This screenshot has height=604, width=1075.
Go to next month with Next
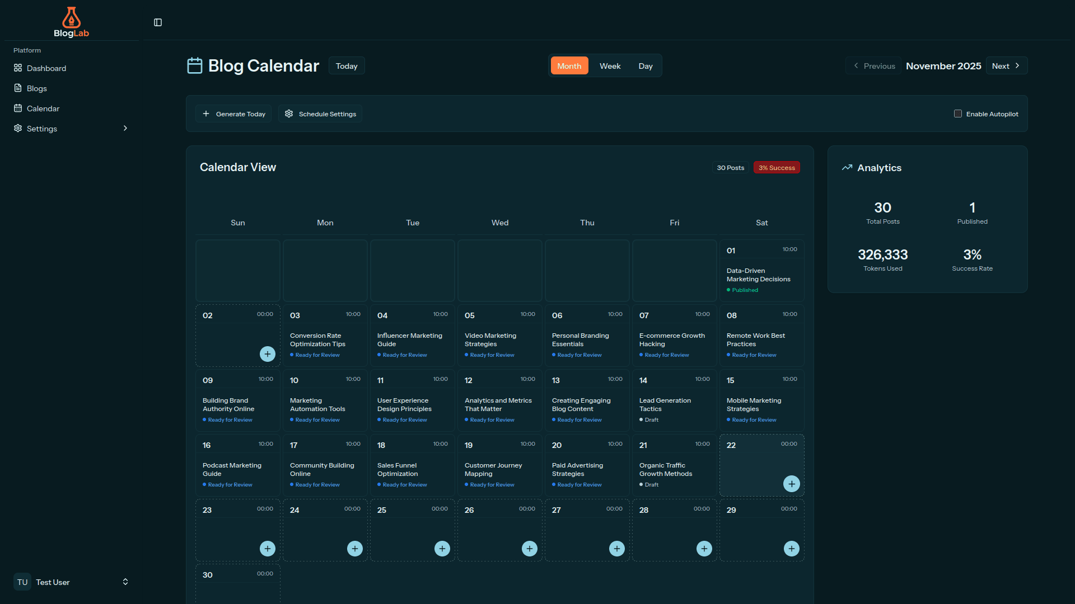tap(1006, 65)
